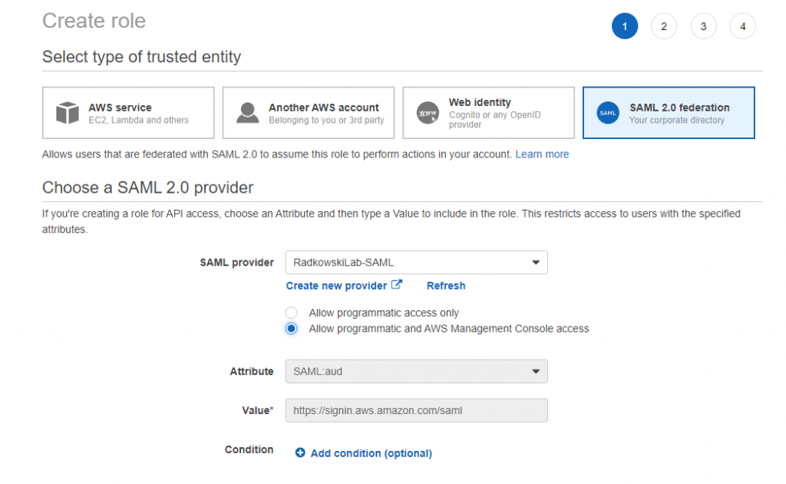Click 'EC2, Lambda and others' subtitle
The width and height of the screenshot is (786, 484).
click(x=138, y=121)
